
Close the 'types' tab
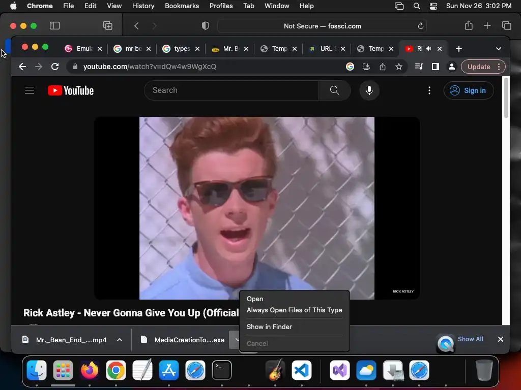tap(197, 49)
